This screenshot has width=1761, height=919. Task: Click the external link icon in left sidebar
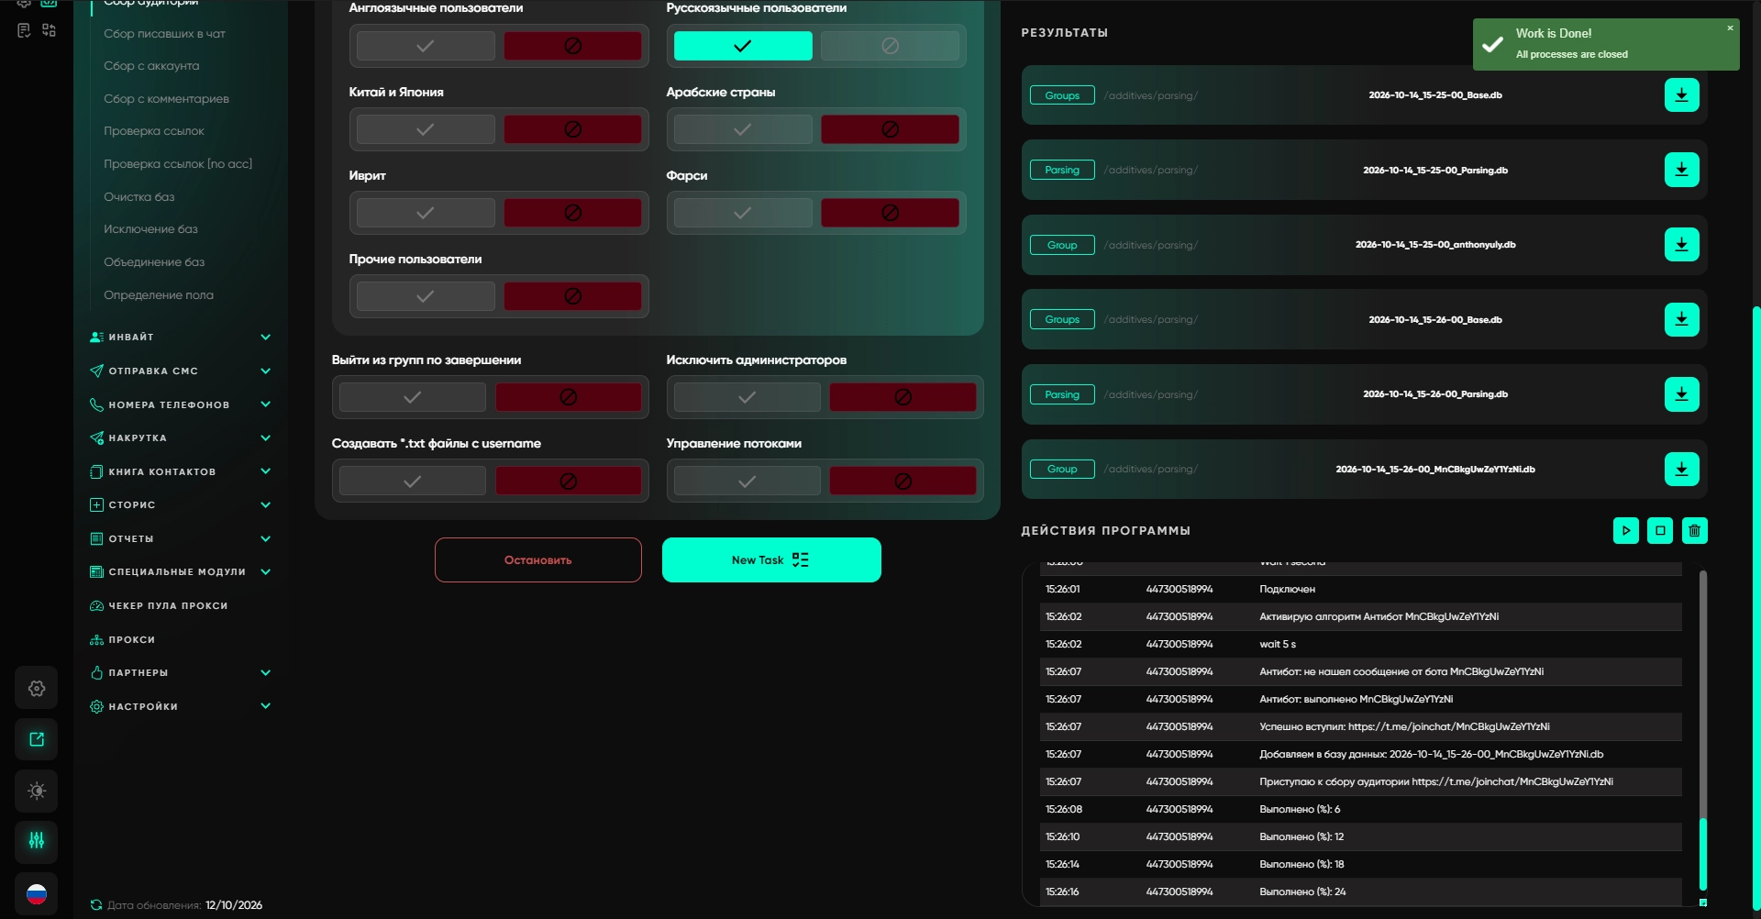pyautogui.click(x=37, y=739)
